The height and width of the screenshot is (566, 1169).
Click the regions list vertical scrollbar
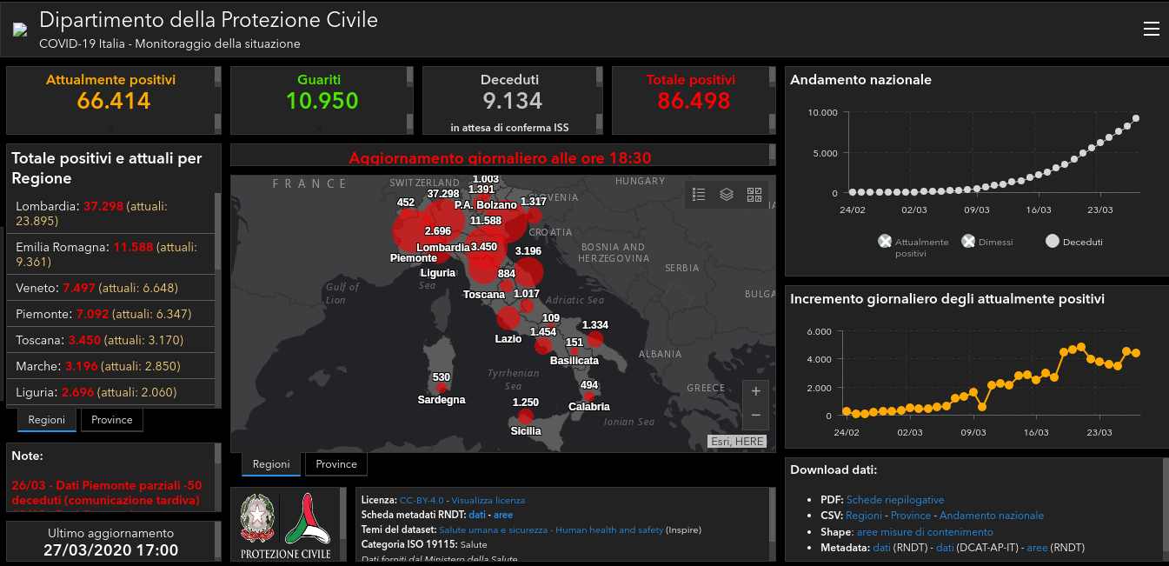coord(217,296)
